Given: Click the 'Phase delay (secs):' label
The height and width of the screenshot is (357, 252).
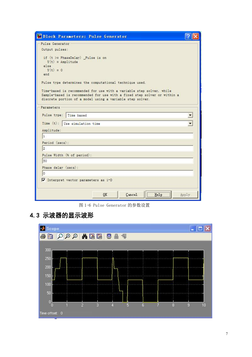Looking at the screenshot, I should (60, 168).
